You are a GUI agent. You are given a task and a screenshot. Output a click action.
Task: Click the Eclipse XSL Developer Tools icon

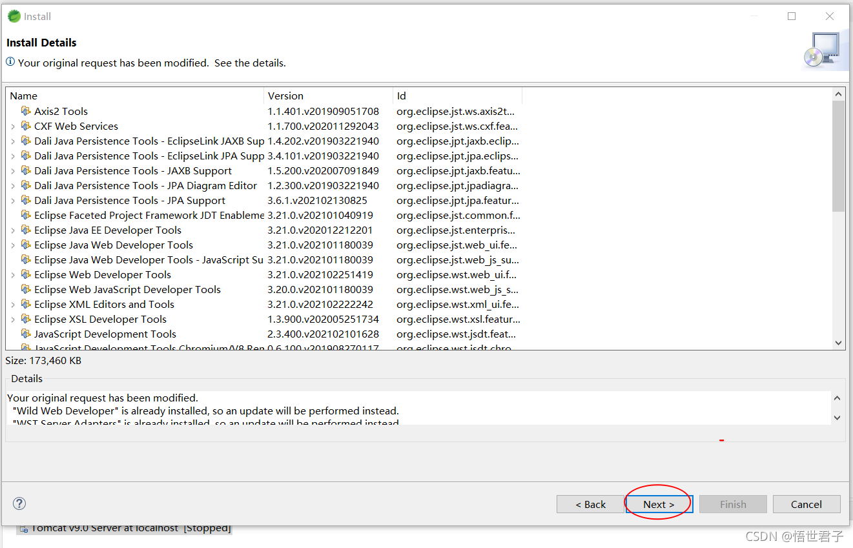pos(26,319)
